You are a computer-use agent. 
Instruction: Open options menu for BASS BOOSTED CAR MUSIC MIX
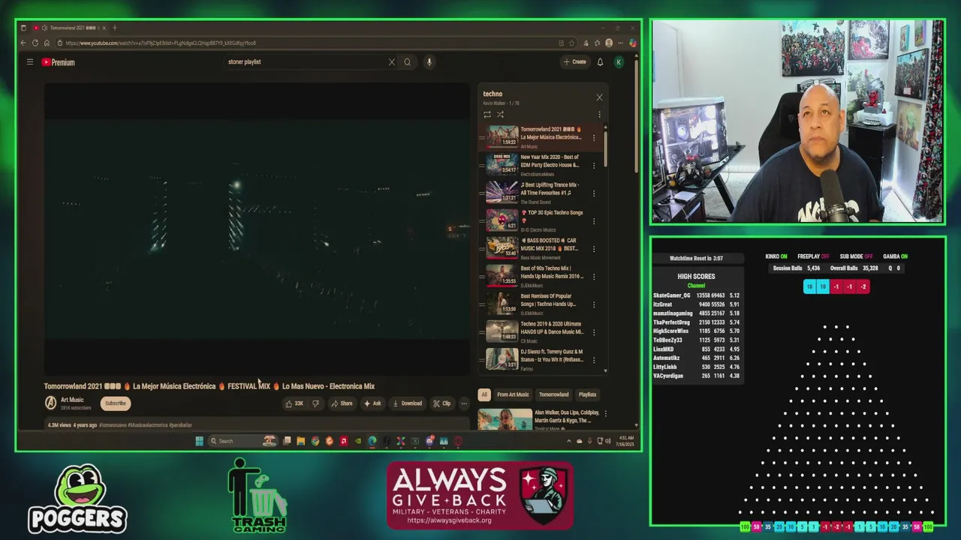pos(594,248)
